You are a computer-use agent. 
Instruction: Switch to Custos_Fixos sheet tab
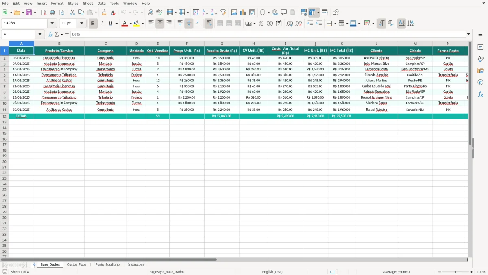click(x=76, y=264)
